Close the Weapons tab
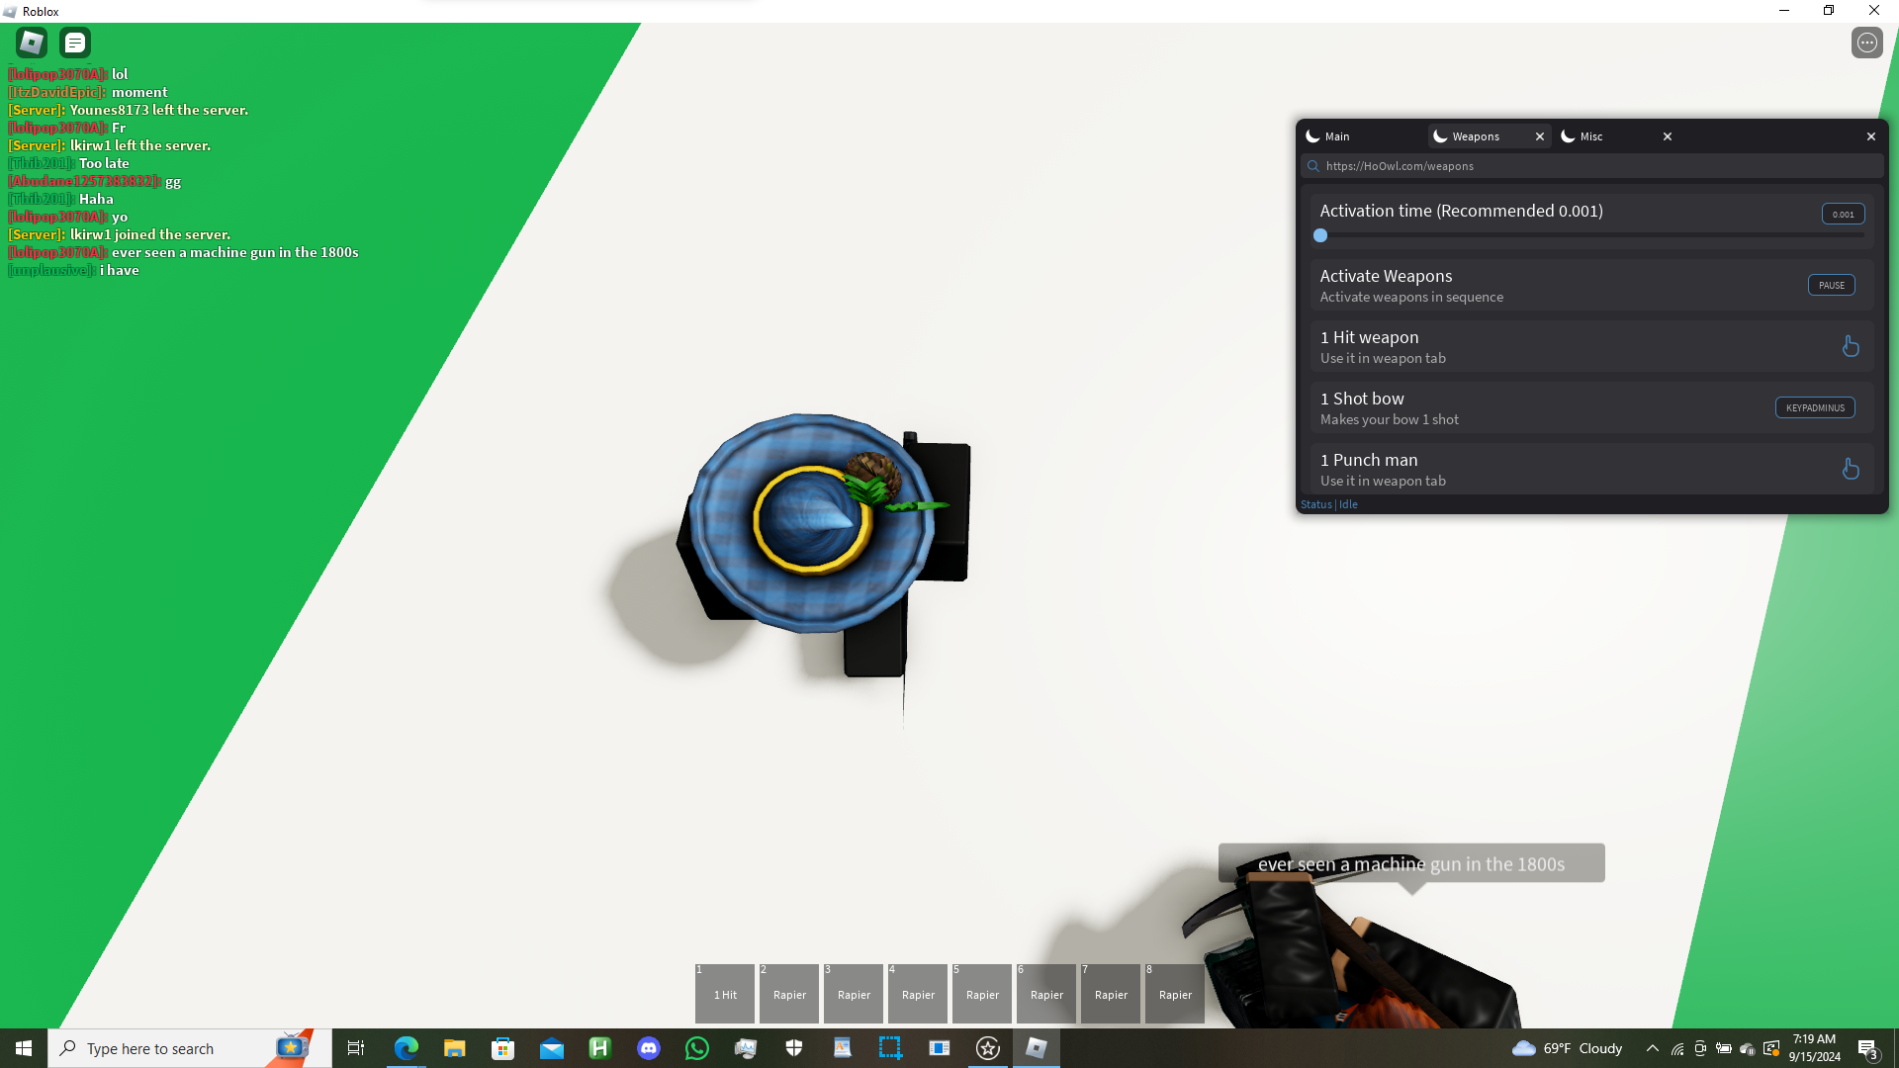 point(1539,136)
